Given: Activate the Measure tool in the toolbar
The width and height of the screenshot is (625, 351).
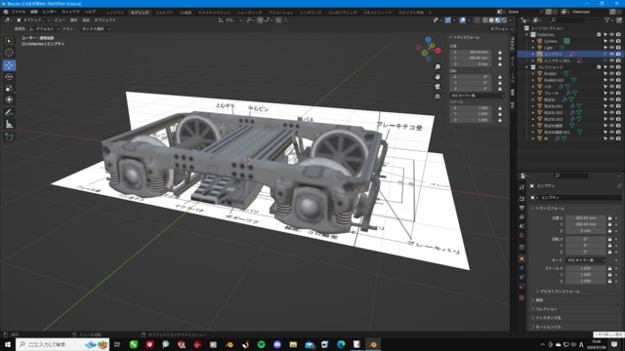Looking at the screenshot, I should 9,124.
